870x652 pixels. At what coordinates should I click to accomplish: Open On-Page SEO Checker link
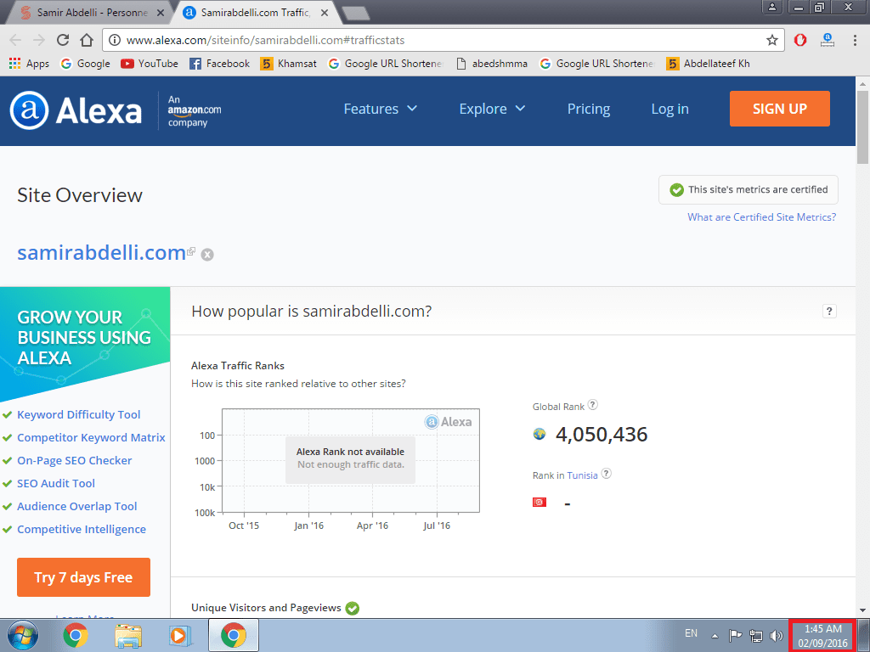[75, 460]
